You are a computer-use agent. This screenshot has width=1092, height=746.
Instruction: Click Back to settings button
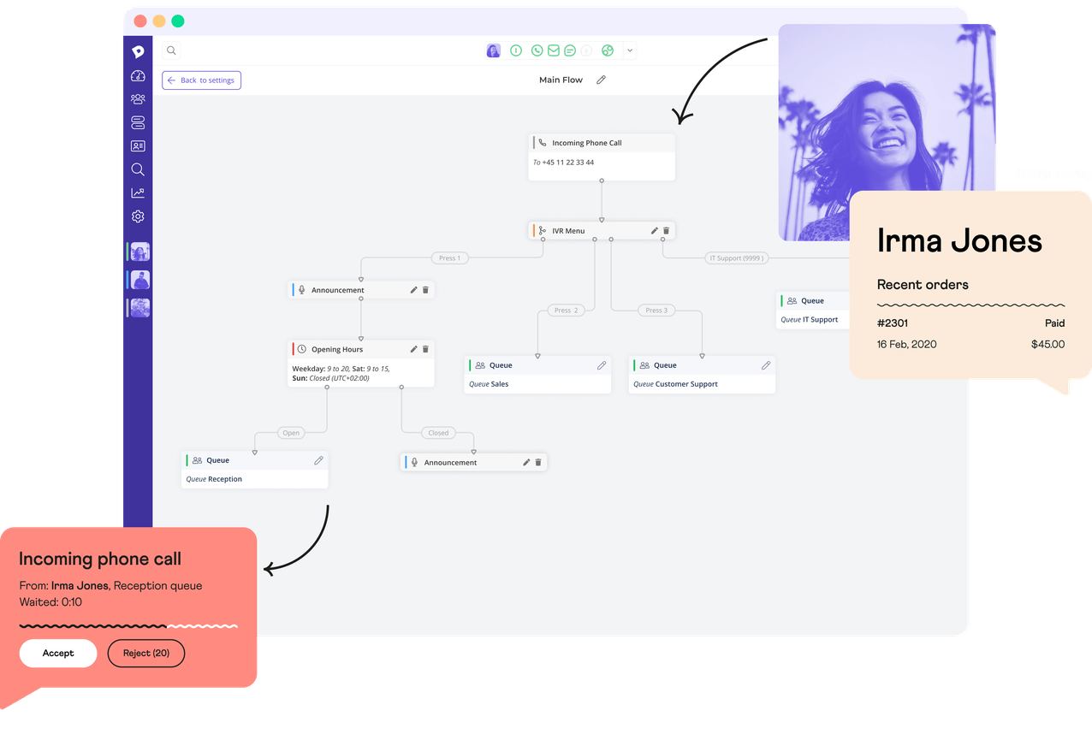tap(201, 80)
